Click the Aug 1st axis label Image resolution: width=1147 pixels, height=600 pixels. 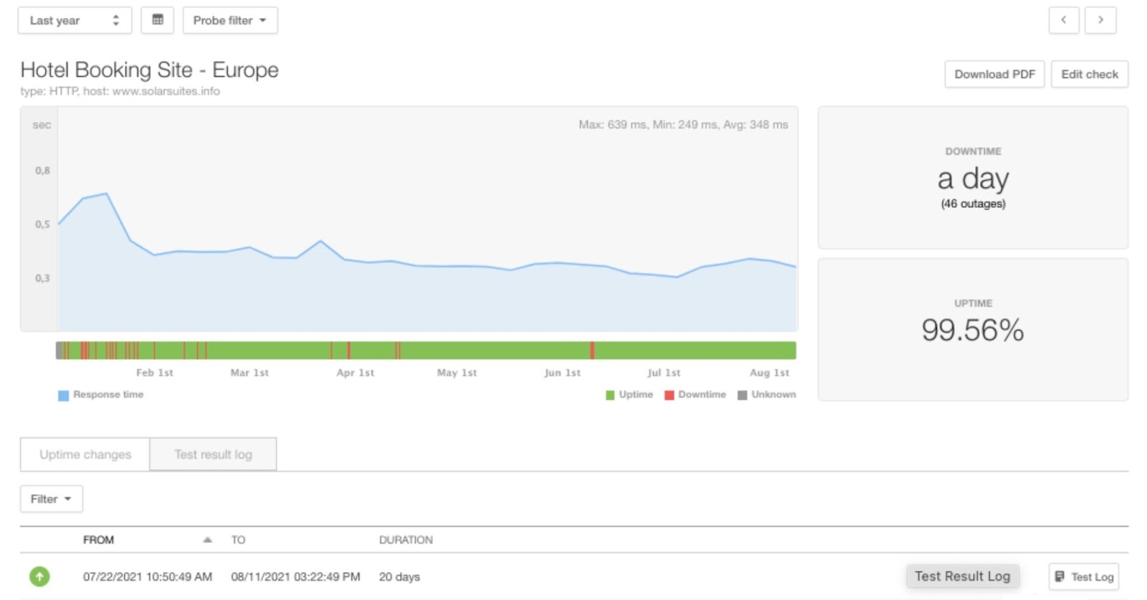(769, 373)
